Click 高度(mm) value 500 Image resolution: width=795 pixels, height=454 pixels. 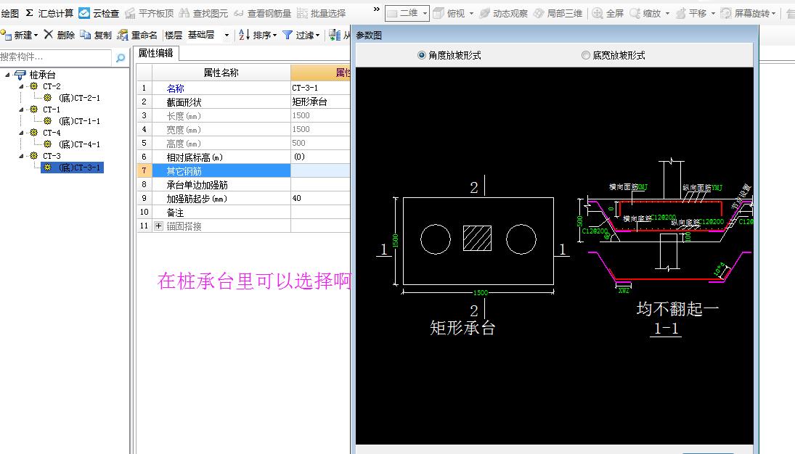point(320,144)
